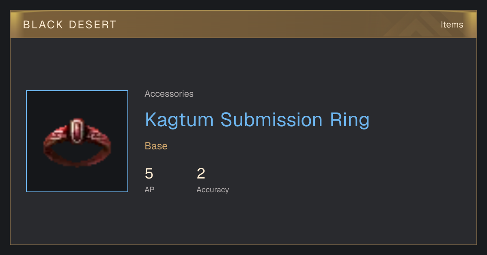Image resolution: width=487 pixels, height=255 pixels.
Task: Click the red gem on the ring
Action: (76, 131)
